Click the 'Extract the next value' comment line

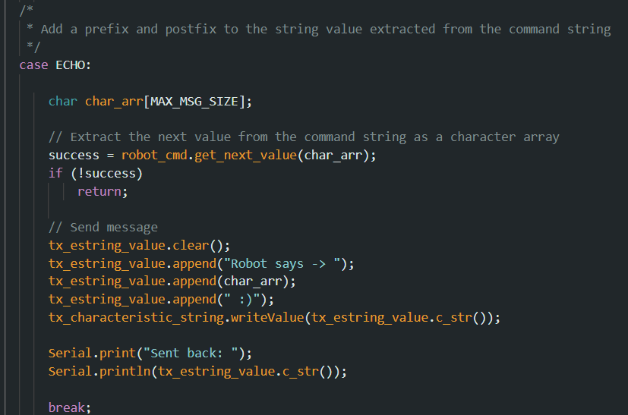(x=304, y=137)
